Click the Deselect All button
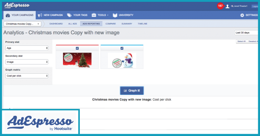Screen dimensions: 260x136 pyautogui.click(x=253, y=41)
